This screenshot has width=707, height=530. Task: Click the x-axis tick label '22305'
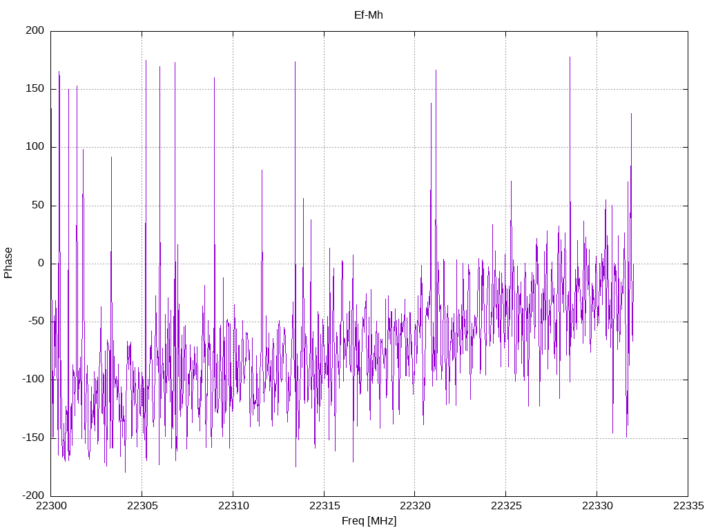coord(142,506)
